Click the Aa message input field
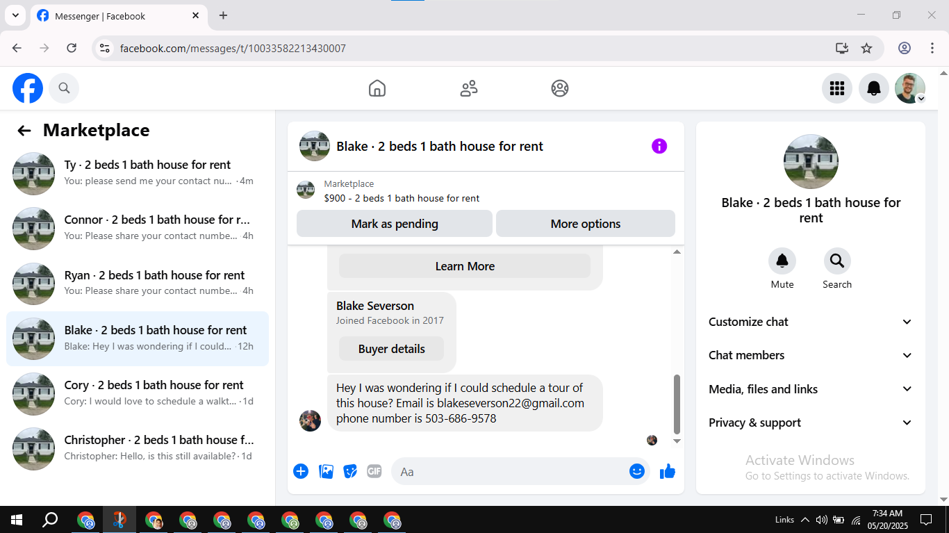The height and width of the screenshot is (533, 949). tap(511, 472)
